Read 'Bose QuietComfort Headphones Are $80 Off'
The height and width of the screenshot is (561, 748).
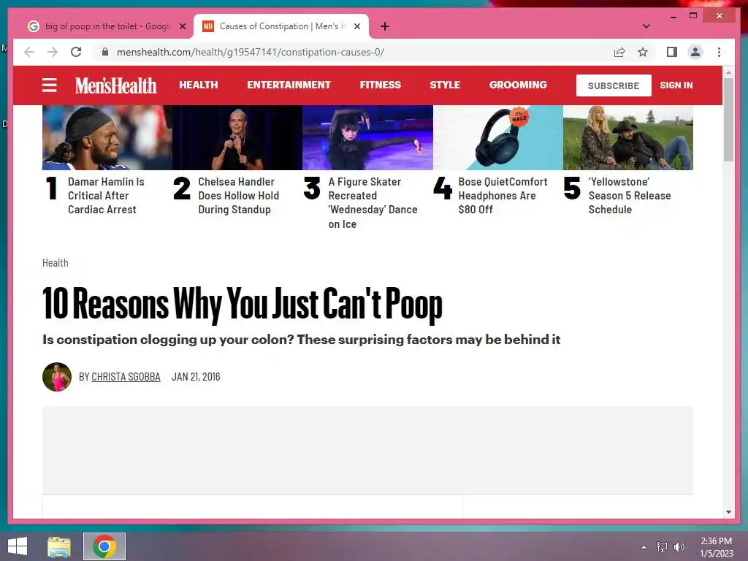503,196
